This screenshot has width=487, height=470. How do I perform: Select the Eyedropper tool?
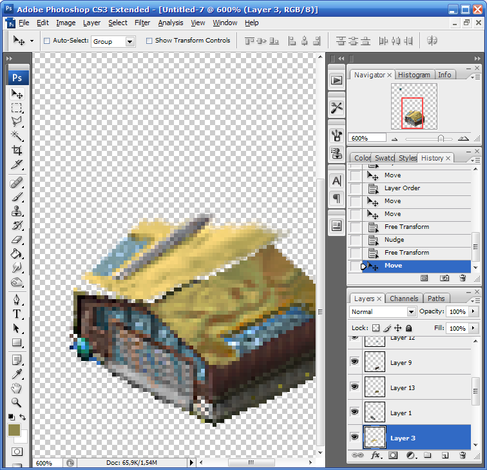click(17, 374)
